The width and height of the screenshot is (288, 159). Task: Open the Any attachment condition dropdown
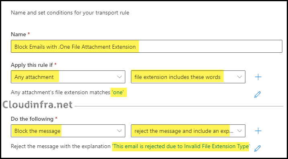[x=68, y=77]
